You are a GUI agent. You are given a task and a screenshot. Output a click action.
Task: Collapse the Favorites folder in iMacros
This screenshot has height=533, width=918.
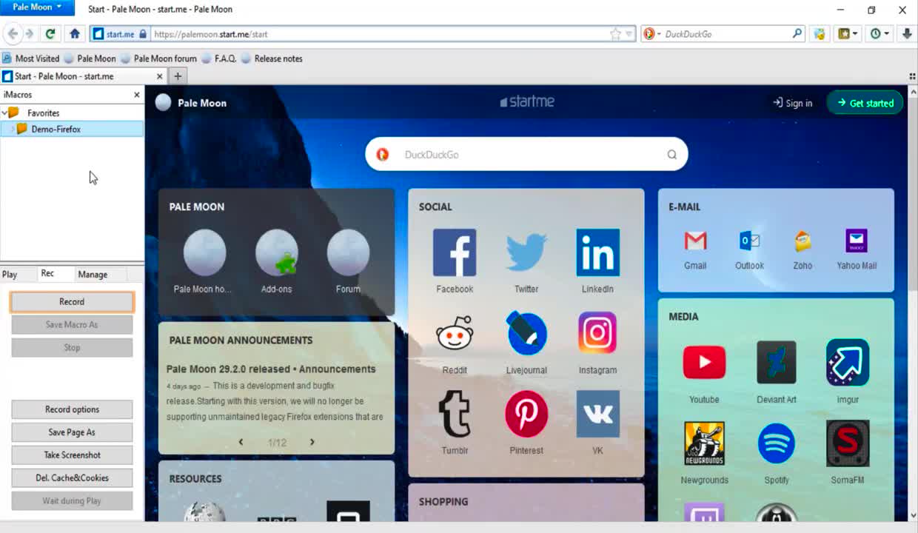click(5, 113)
